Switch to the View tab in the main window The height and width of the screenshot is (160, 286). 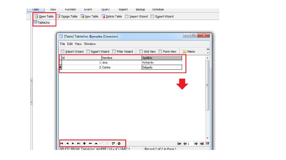[53, 10]
